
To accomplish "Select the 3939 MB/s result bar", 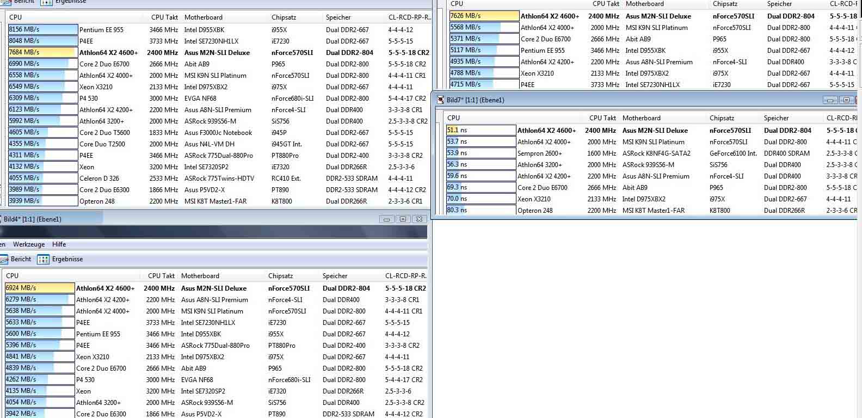I will point(43,201).
